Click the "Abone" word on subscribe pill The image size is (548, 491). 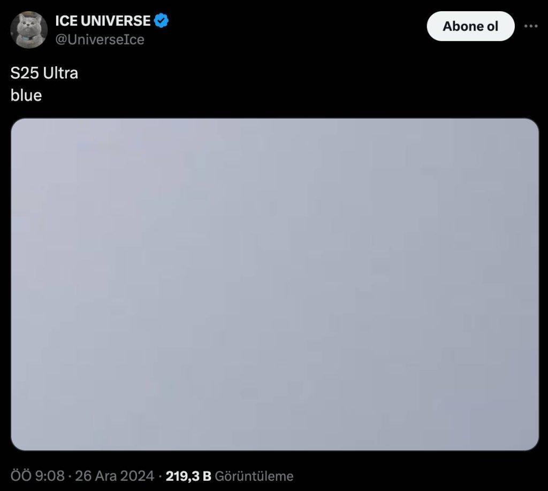461,26
